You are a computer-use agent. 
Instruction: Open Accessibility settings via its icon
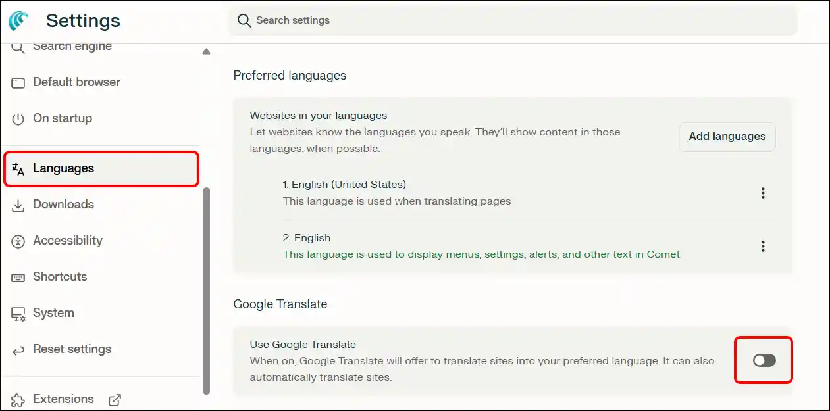tap(19, 241)
